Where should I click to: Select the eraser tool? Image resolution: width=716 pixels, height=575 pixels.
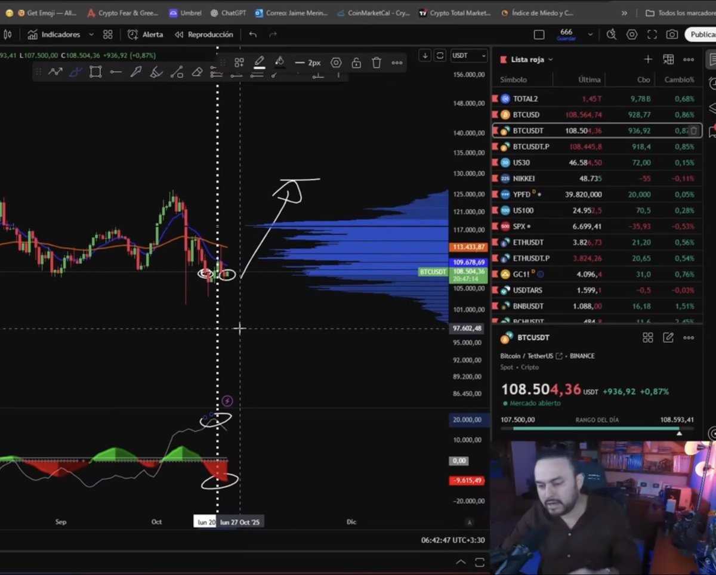coord(197,72)
